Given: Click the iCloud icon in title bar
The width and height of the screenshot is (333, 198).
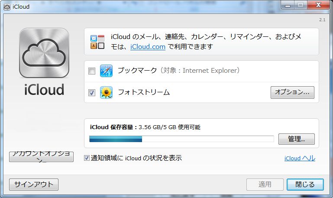Looking at the screenshot, I should (7, 6).
